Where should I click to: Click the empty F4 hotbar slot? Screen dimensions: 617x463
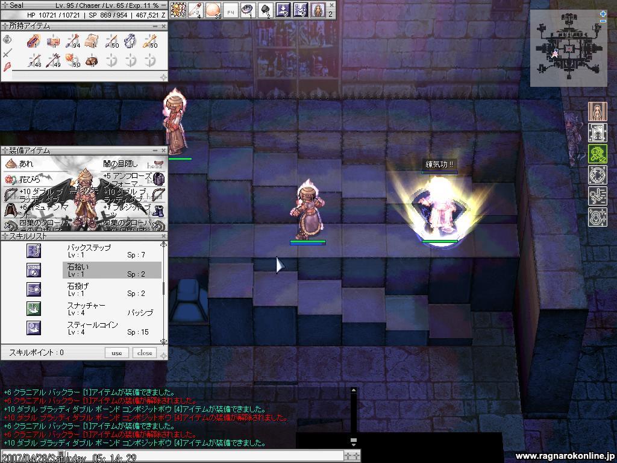231,10
